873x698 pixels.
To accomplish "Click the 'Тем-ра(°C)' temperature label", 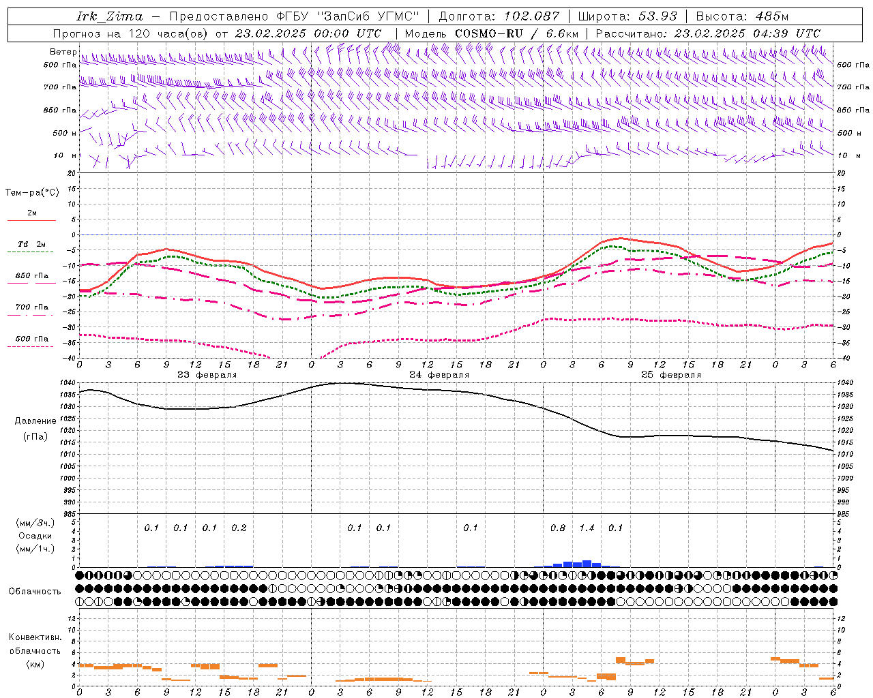I will point(32,193).
